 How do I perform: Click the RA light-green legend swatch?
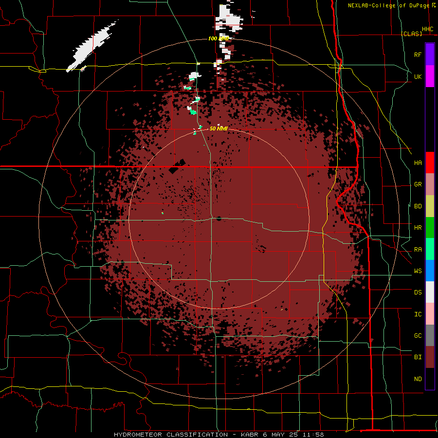click(430, 249)
